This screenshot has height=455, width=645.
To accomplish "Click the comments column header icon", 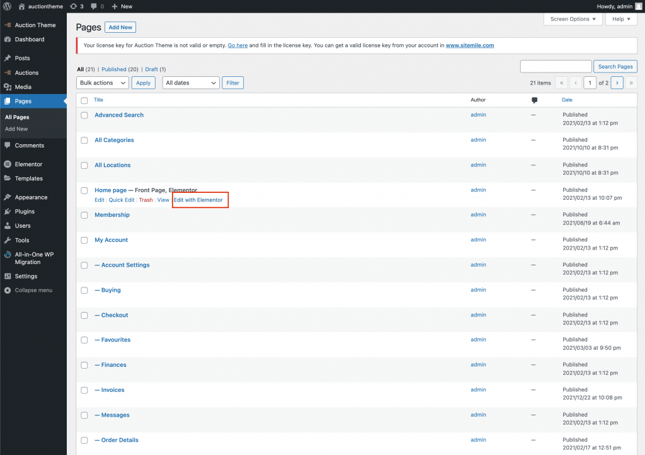I will coord(534,100).
